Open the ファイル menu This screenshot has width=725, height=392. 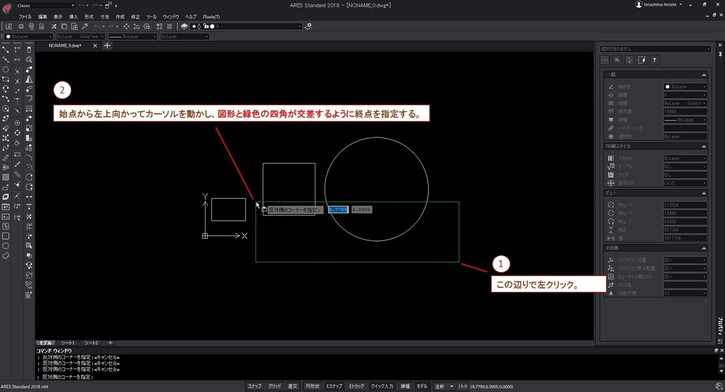tap(25, 17)
